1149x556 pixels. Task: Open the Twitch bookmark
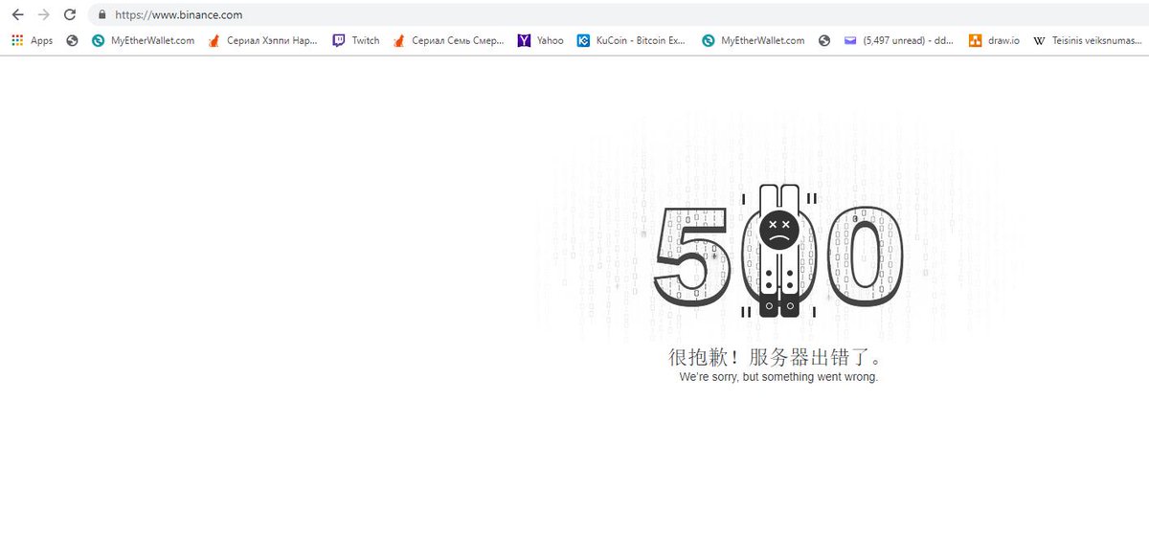pyautogui.click(x=356, y=40)
